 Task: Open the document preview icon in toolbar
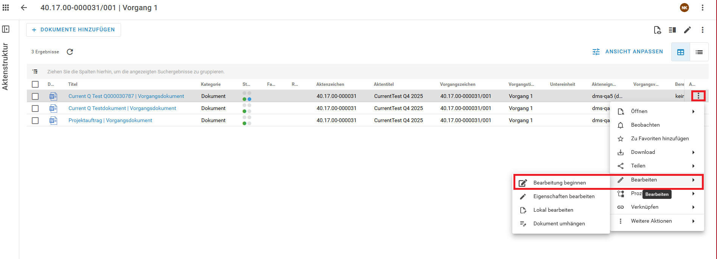coord(657,30)
